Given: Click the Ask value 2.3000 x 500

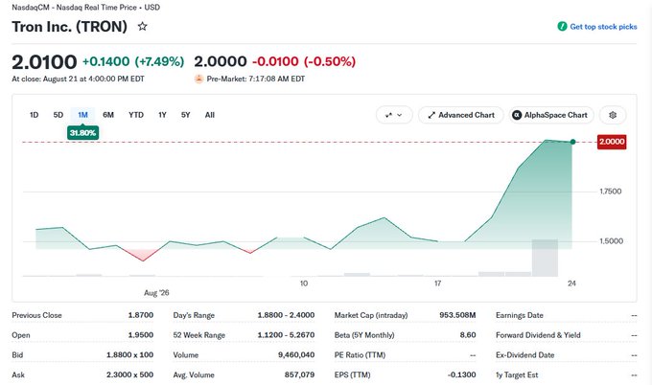Looking at the screenshot, I should point(129,375).
